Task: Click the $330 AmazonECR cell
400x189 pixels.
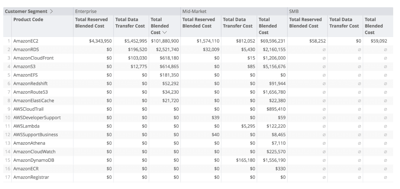Action: 280,169
